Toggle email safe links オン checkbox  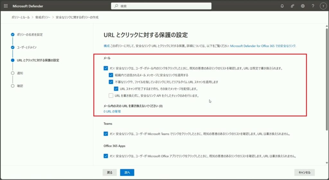pyautogui.click(x=106, y=68)
